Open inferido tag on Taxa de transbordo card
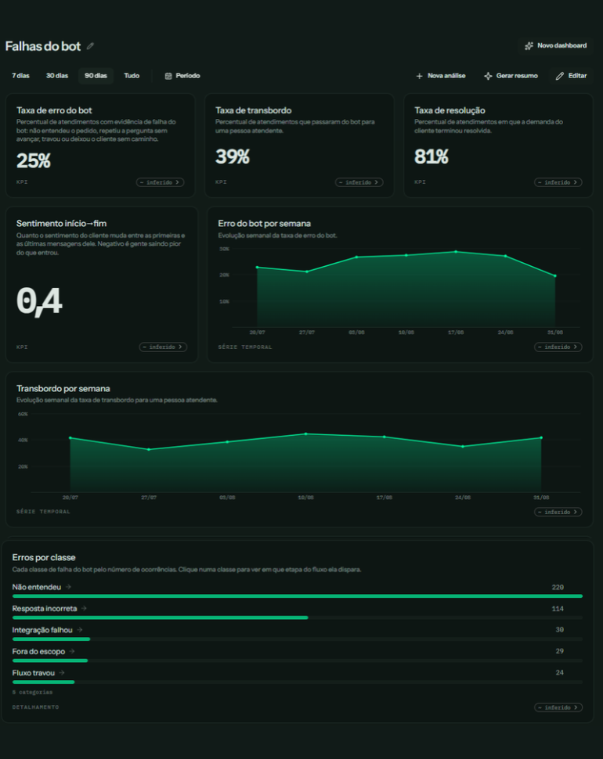The image size is (603, 759). [359, 182]
